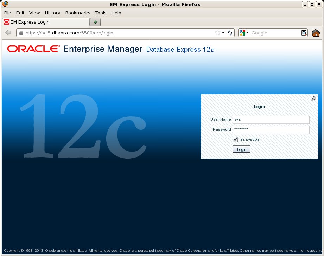
Task: Click the Oracle favicon on the tab
Action: click(x=7, y=22)
